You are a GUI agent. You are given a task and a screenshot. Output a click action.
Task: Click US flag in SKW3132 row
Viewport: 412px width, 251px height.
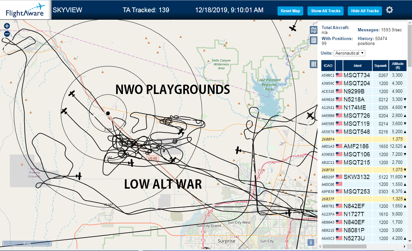[x=339, y=177]
